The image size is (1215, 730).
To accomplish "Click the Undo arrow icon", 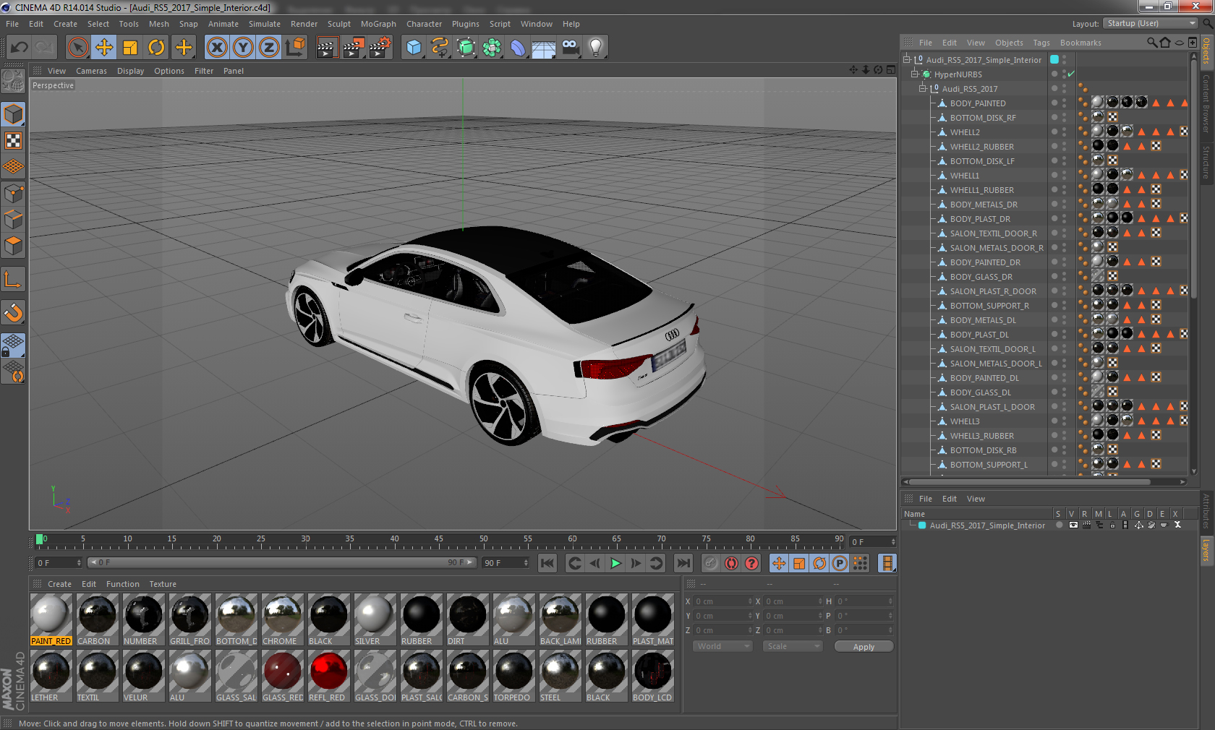I will click(x=19, y=48).
